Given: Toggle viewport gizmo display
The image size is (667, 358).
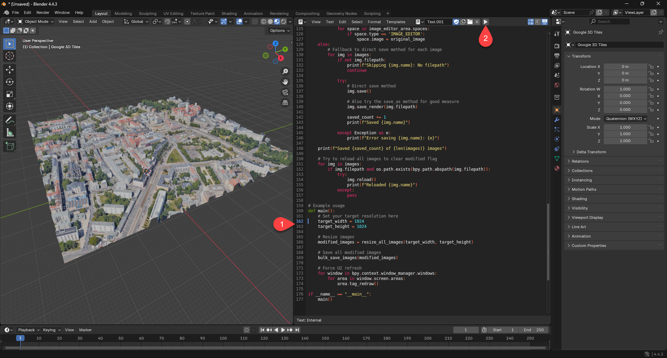Looking at the screenshot, I should pos(224,22).
